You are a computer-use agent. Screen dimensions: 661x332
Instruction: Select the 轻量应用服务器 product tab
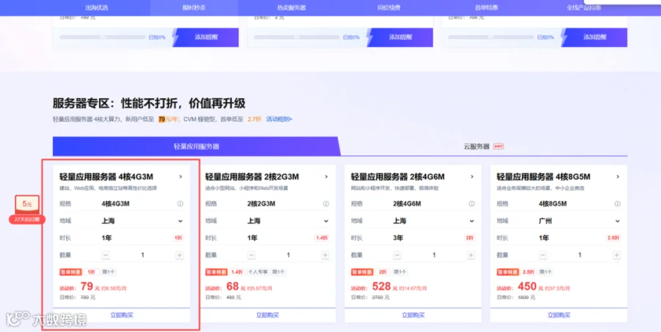(x=196, y=147)
